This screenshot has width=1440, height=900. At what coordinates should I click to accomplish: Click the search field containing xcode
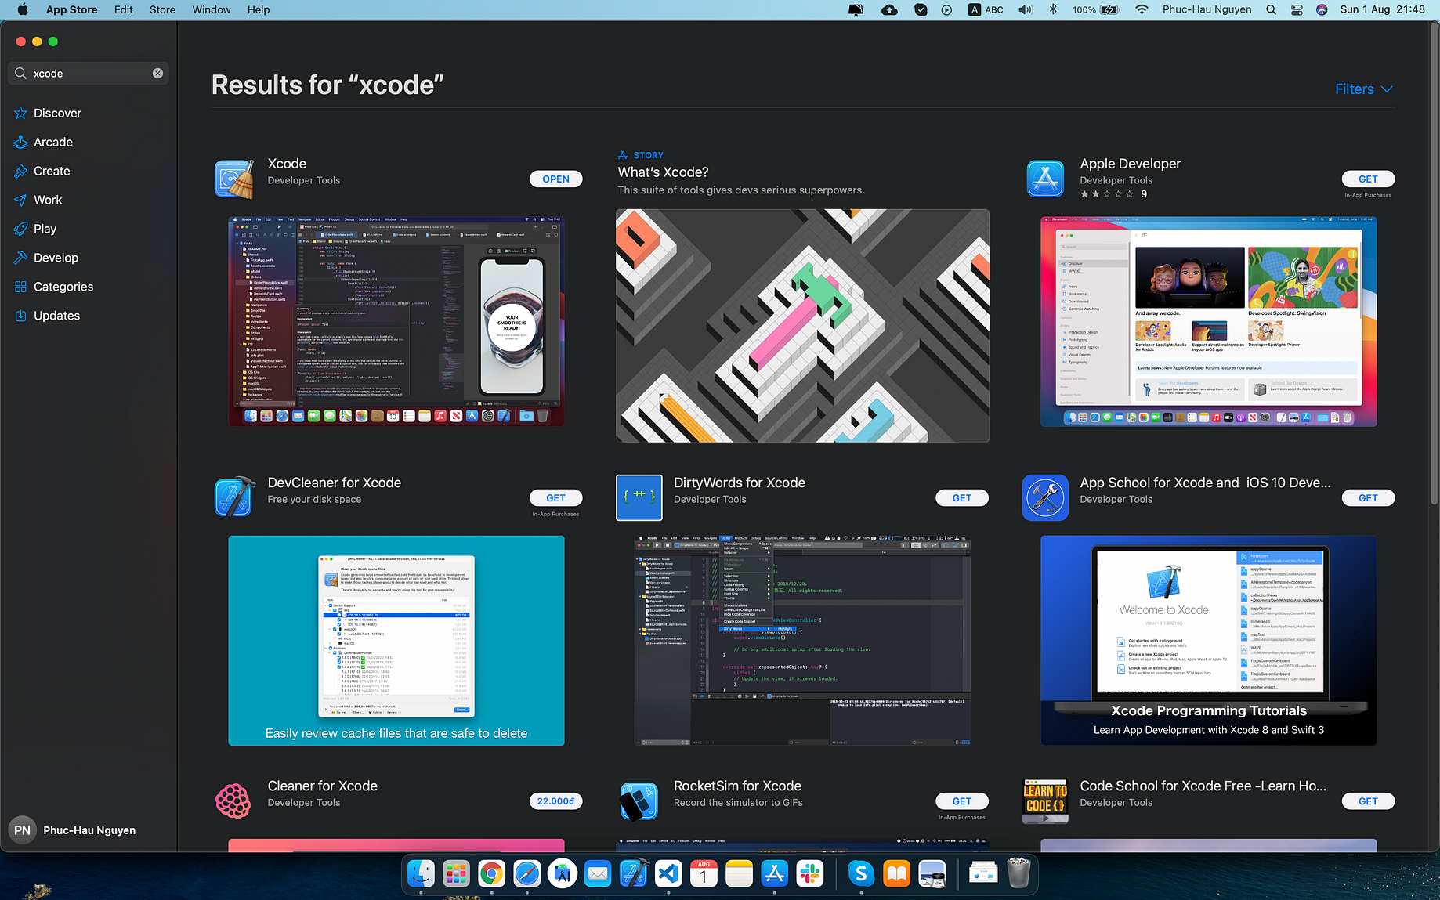pyautogui.click(x=88, y=73)
